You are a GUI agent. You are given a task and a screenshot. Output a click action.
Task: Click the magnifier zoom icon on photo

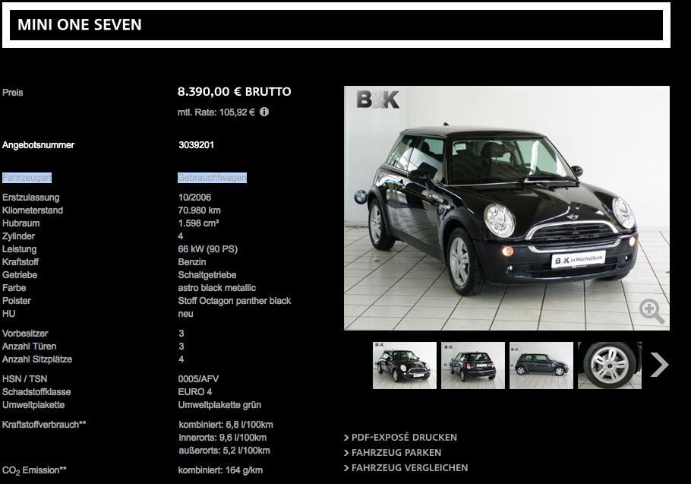[652, 312]
